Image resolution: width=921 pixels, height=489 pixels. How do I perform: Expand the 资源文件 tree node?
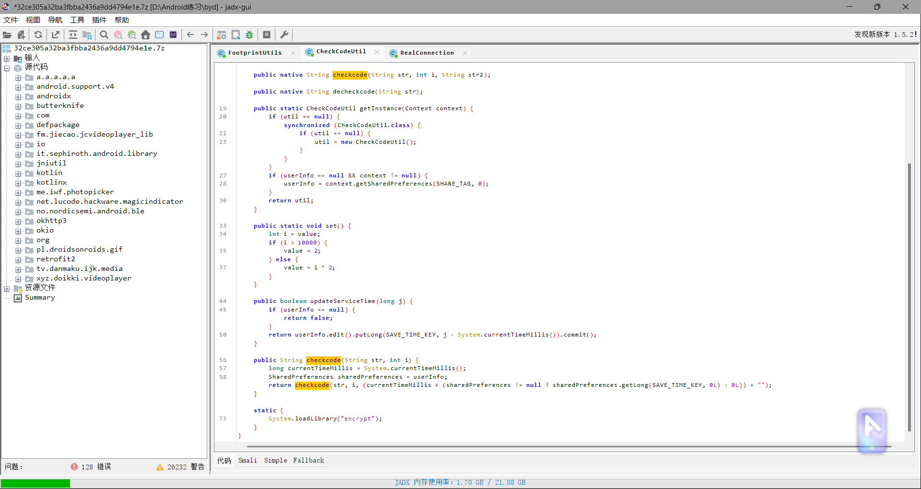point(7,289)
